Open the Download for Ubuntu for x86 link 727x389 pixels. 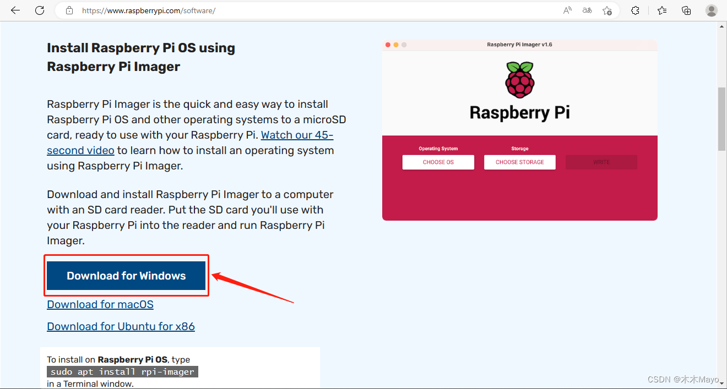[x=121, y=326]
